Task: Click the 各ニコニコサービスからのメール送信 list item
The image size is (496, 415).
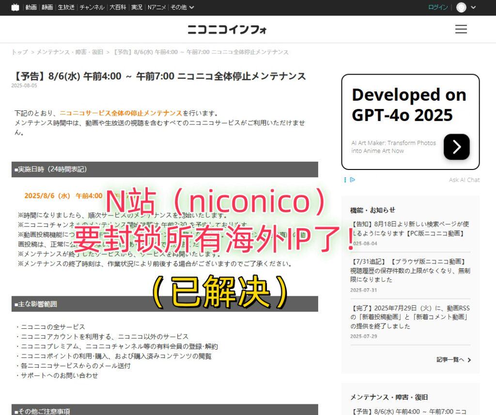Action: click(73, 366)
